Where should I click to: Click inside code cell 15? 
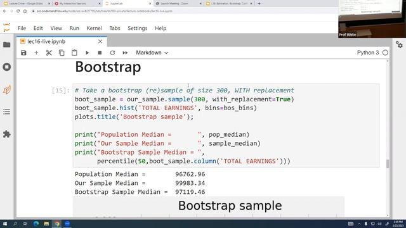click(226, 125)
